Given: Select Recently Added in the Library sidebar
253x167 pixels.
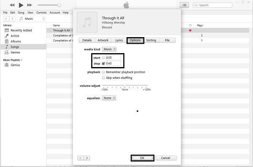Looking at the screenshot, I should tap(21, 30).
